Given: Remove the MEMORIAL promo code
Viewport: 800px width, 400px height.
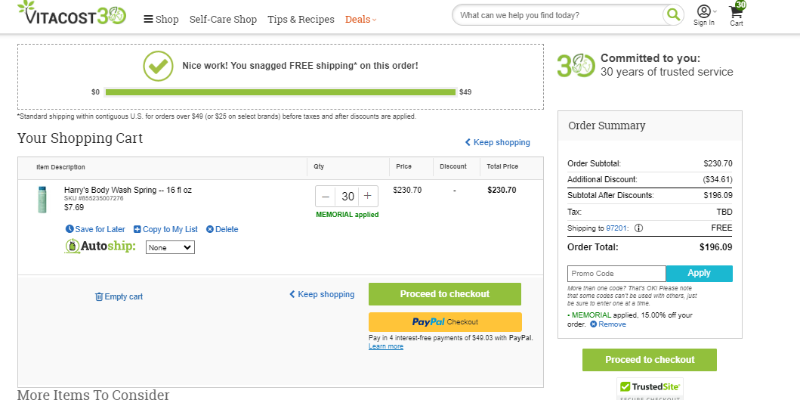Looking at the screenshot, I should (608, 324).
